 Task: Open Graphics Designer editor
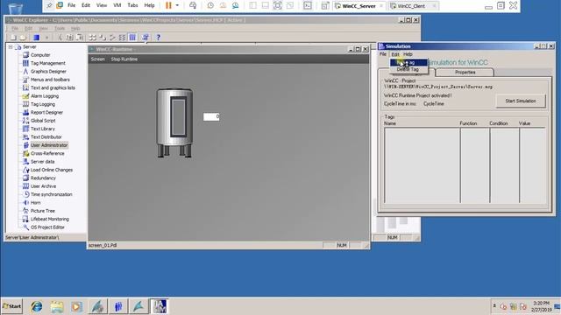tap(48, 72)
